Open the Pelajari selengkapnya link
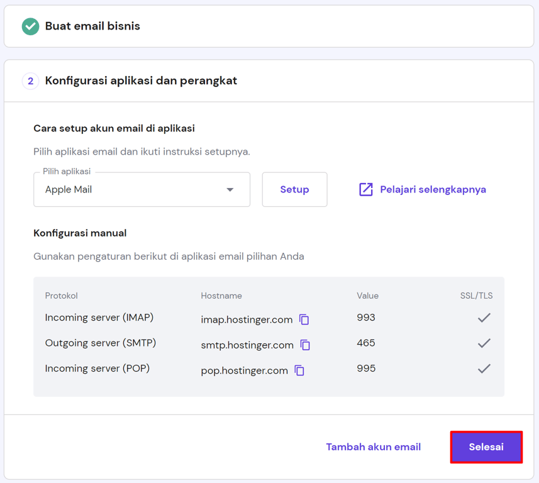Viewport: 539px width, 483px height. pyautogui.click(x=433, y=189)
